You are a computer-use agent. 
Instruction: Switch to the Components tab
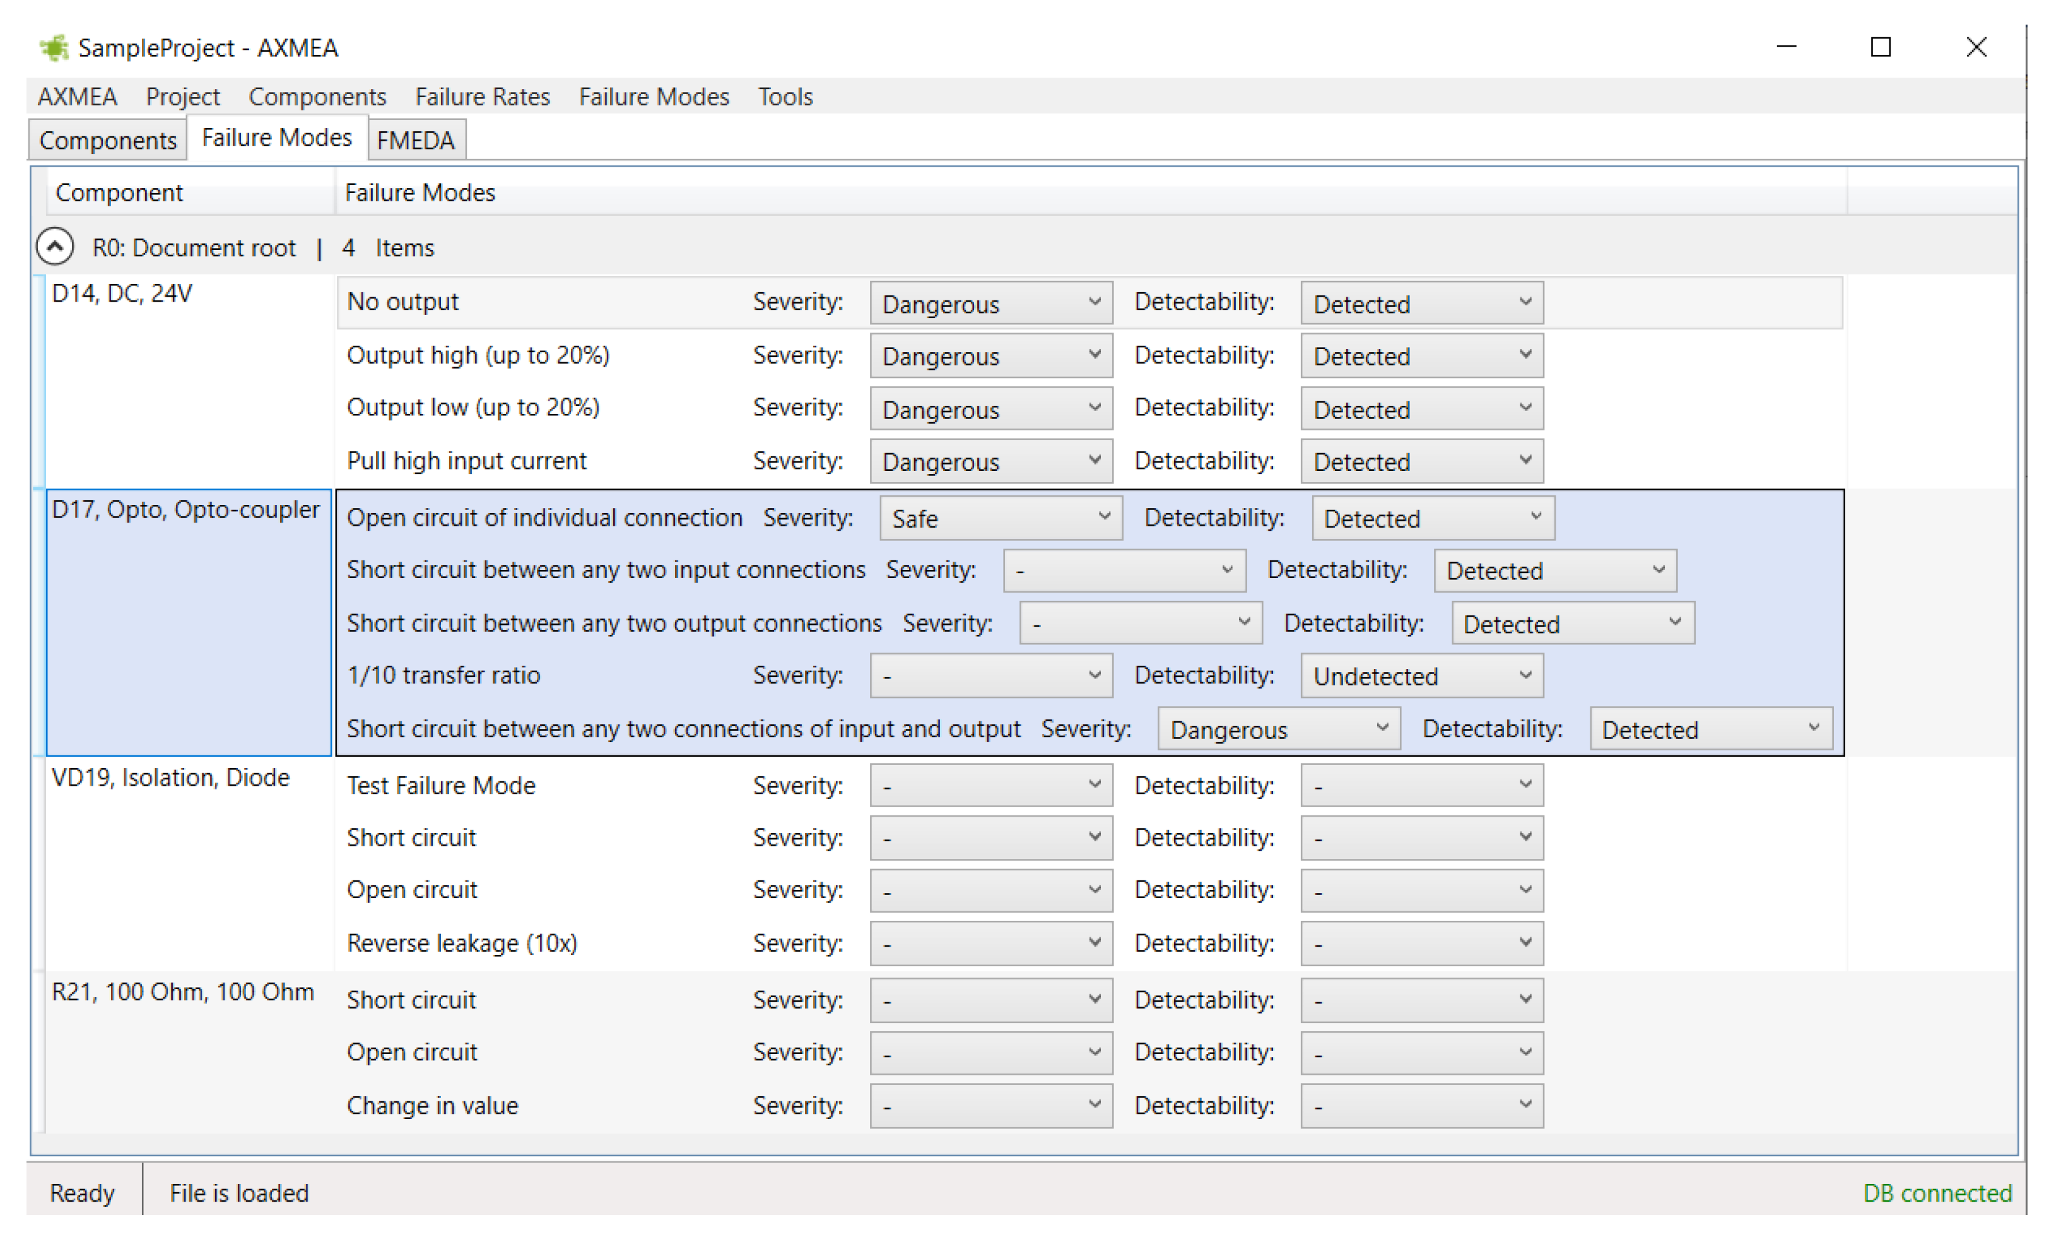[107, 139]
